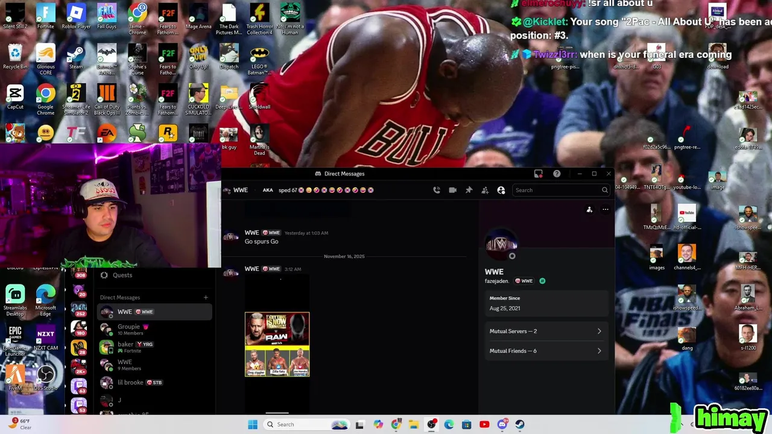Open the Abraham_L image file on desktop
772x434 pixels.
(748, 297)
